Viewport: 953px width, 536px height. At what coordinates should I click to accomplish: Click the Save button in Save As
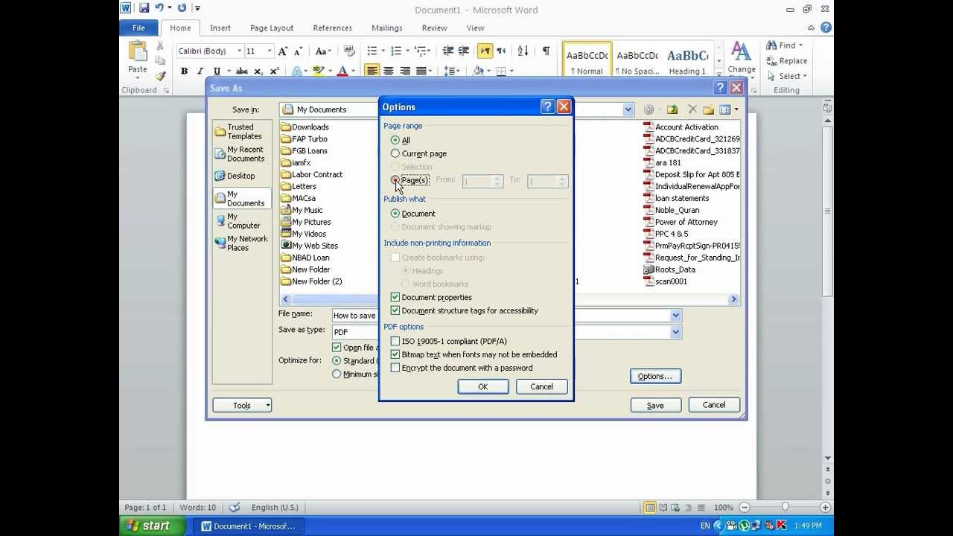[x=655, y=405]
